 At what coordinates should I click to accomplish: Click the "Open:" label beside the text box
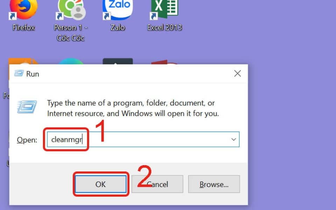coord(27,140)
